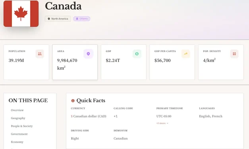249x149 pixels.
Task: Click the '9,984,670 km²' area value
Action: (x=67, y=64)
